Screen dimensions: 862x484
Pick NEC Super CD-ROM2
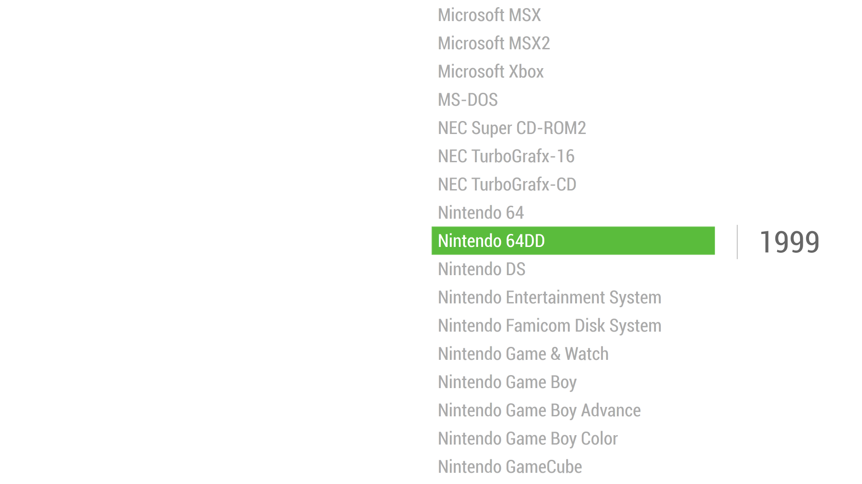512,128
